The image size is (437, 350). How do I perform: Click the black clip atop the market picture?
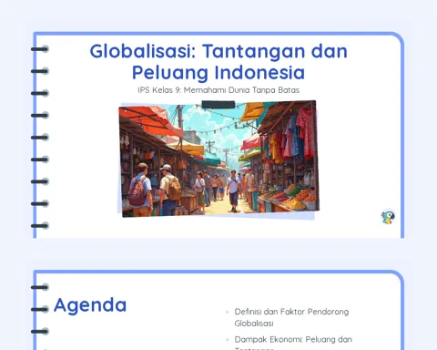218,105
